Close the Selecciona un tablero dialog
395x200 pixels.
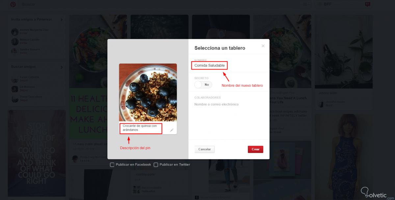pos(263,46)
